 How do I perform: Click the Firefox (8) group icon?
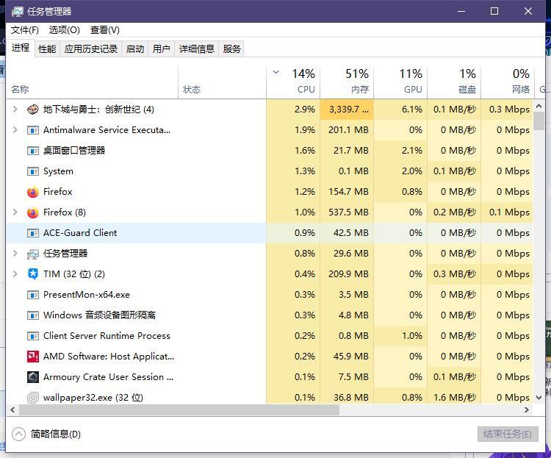pyautogui.click(x=32, y=212)
